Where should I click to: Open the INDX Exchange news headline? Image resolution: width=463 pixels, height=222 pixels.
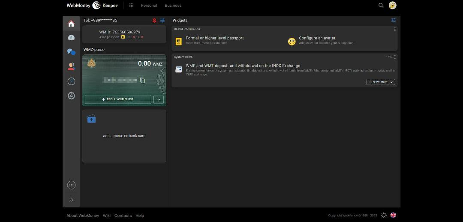(x=243, y=66)
